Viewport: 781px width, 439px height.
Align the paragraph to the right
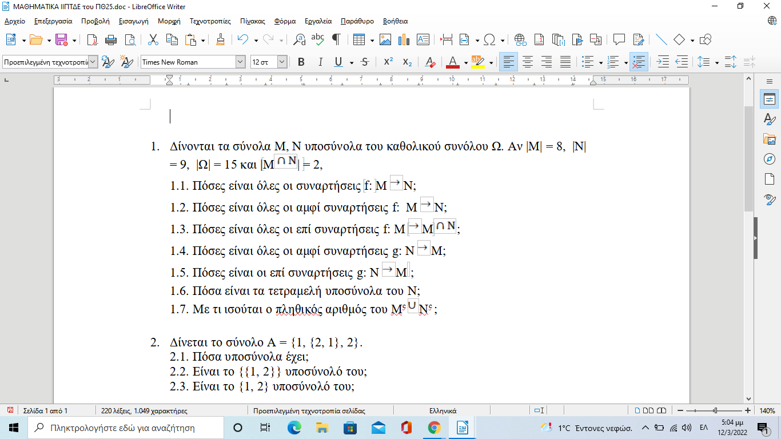[x=547, y=62]
